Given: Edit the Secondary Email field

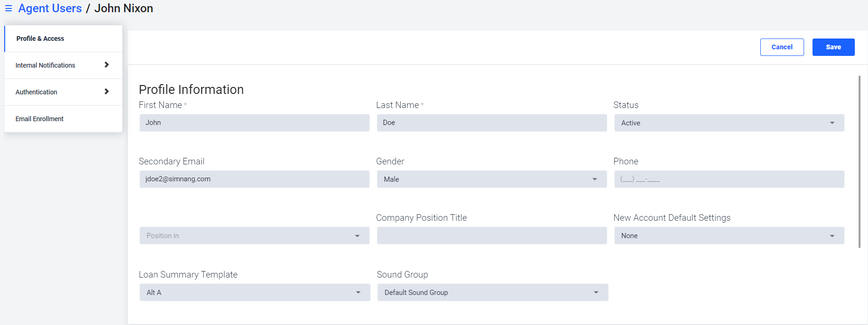Looking at the screenshot, I should 254,179.
